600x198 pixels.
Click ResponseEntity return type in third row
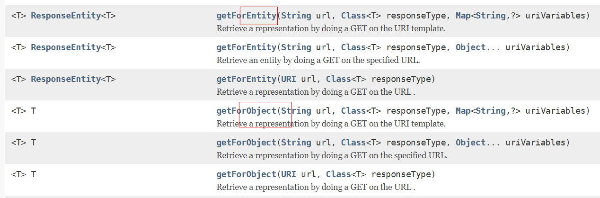[66, 79]
